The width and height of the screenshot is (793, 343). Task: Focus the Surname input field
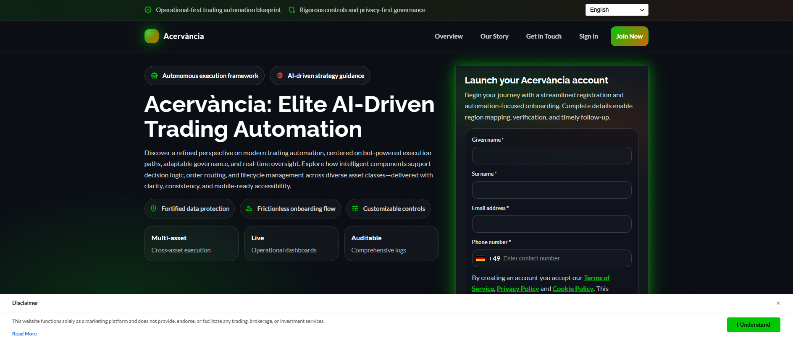coord(551,190)
